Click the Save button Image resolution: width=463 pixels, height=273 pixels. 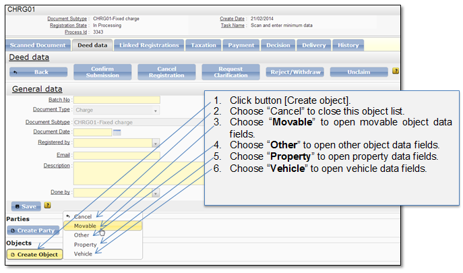tap(26, 206)
